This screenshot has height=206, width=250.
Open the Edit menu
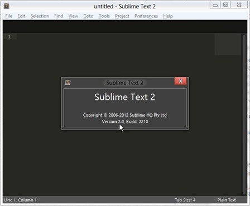pyautogui.click(x=21, y=16)
